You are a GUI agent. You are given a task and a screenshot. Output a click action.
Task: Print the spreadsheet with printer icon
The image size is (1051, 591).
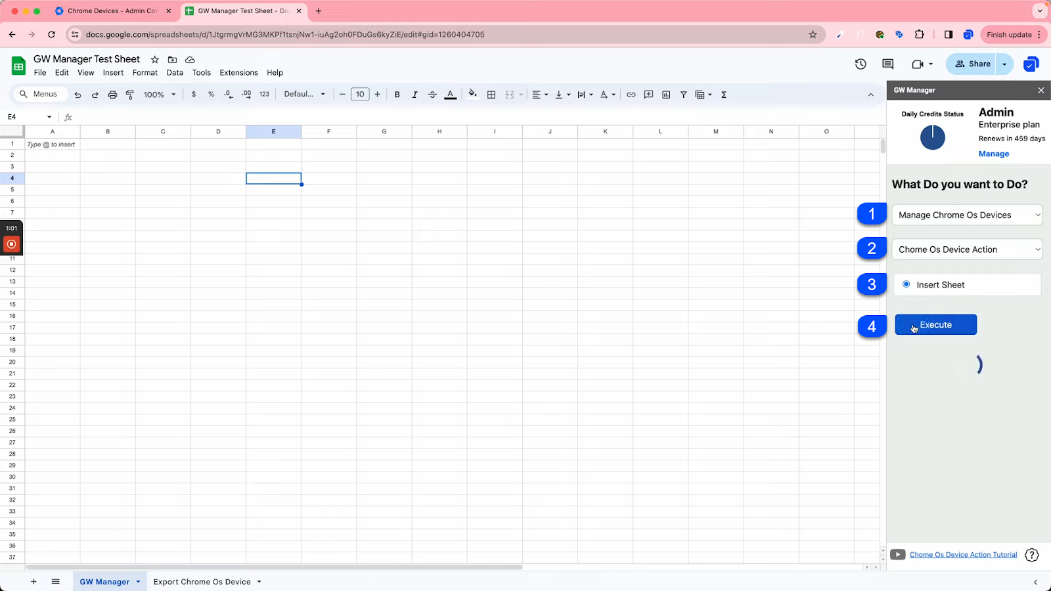coord(112,95)
